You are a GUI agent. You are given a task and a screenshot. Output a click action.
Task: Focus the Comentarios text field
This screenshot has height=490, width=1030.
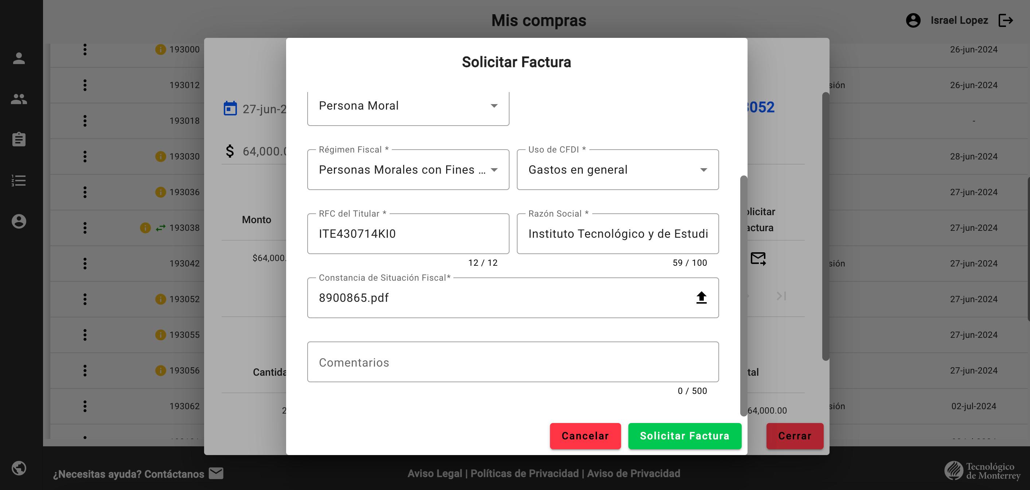tap(512, 362)
